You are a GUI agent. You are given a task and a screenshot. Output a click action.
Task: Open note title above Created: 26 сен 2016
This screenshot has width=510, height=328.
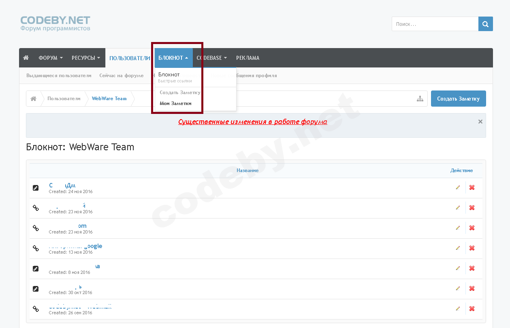click(80, 307)
